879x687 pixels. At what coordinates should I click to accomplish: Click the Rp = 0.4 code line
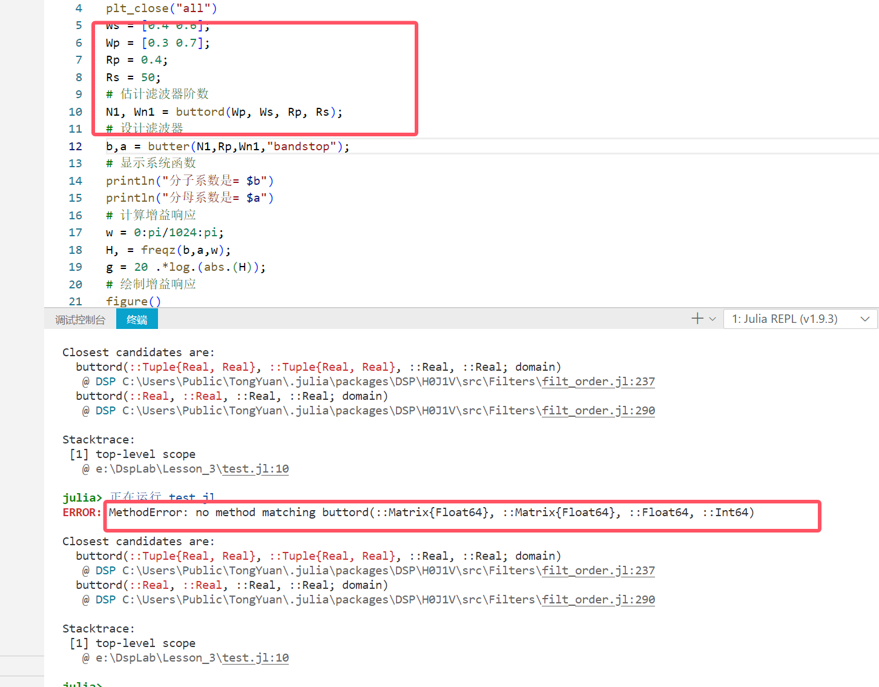click(x=137, y=60)
